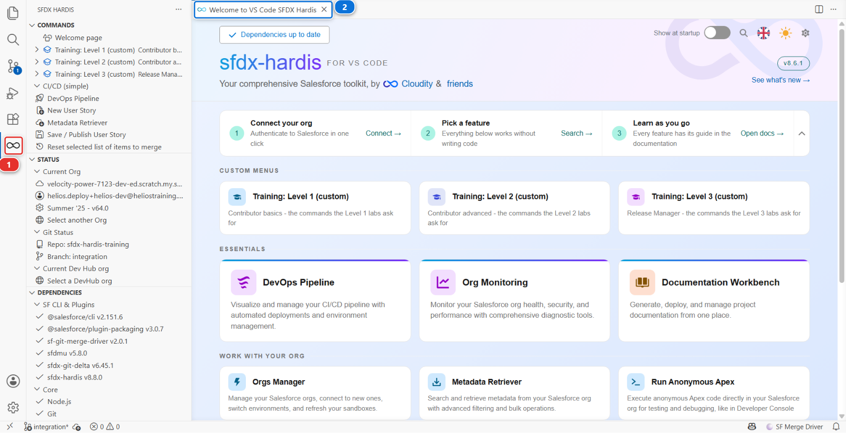The height and width of the screenshot is (433, 846).
Task: Click the Run Anonymous Apex terminal icon
Action: 636,382
